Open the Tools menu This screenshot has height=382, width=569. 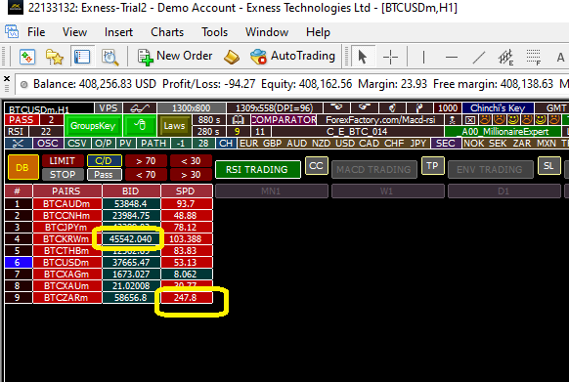pyautogui.click(x=215, y=32)
